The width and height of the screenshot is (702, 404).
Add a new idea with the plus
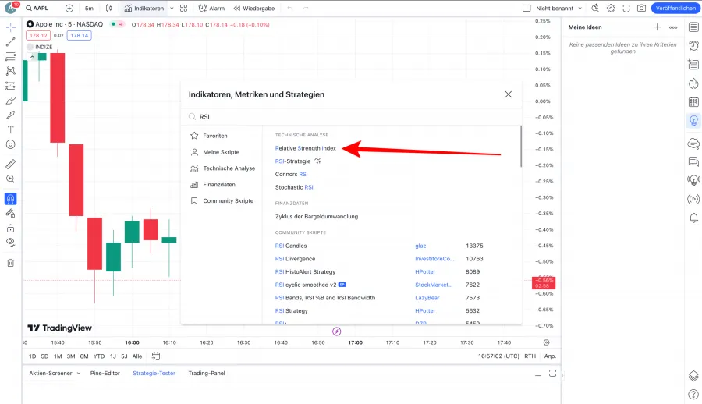tap(658, 27)
